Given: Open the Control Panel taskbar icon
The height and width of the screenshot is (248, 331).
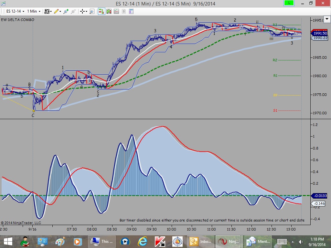Looking at the screenshot, I should point(42,242).
